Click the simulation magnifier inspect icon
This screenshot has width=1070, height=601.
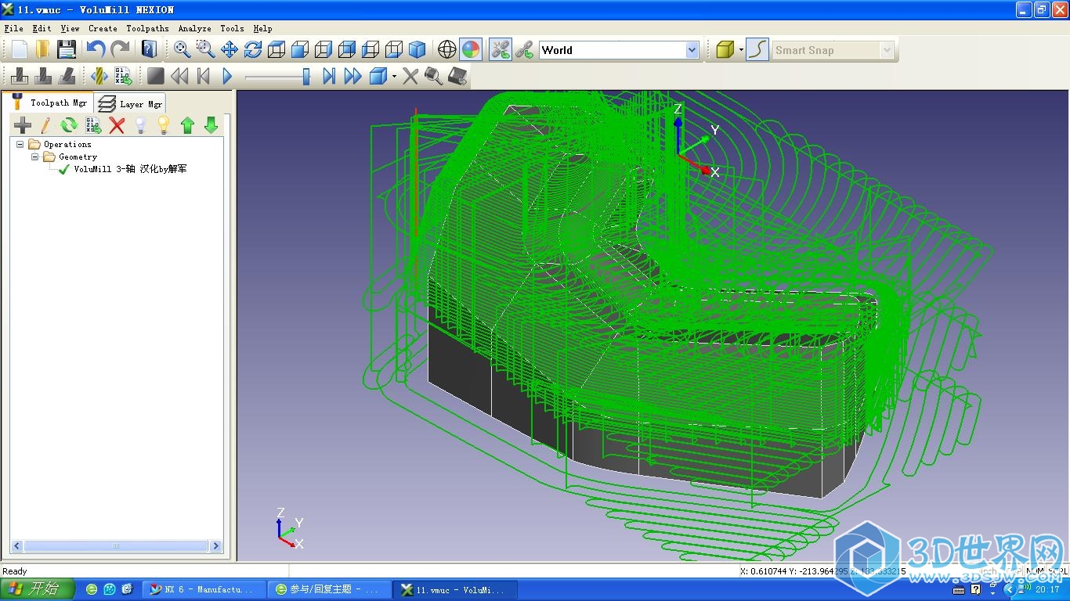pos(432,76)
